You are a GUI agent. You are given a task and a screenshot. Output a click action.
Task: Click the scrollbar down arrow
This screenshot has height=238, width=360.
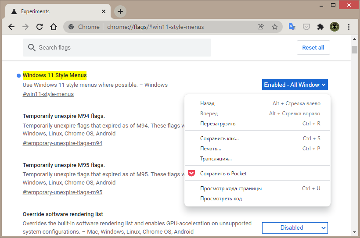(x=354, y=232)
